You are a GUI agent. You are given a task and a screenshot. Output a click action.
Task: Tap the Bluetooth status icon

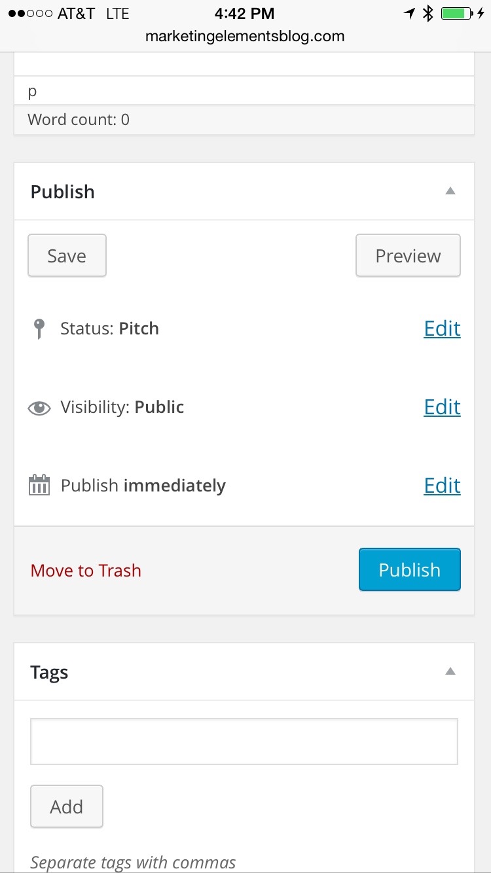[427, 13]
